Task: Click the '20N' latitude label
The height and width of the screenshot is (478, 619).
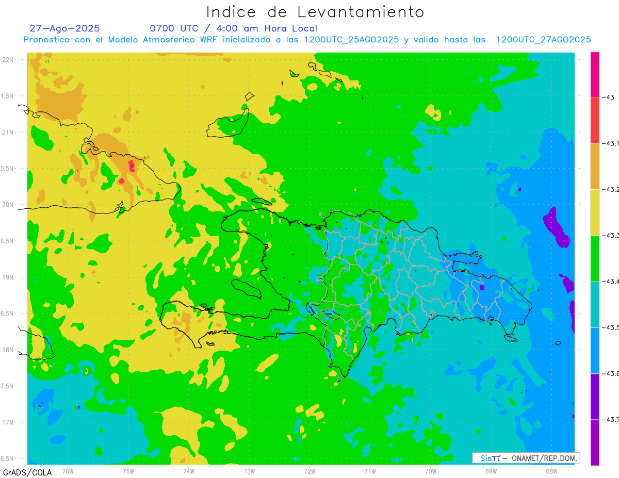Action: [8, 205]
